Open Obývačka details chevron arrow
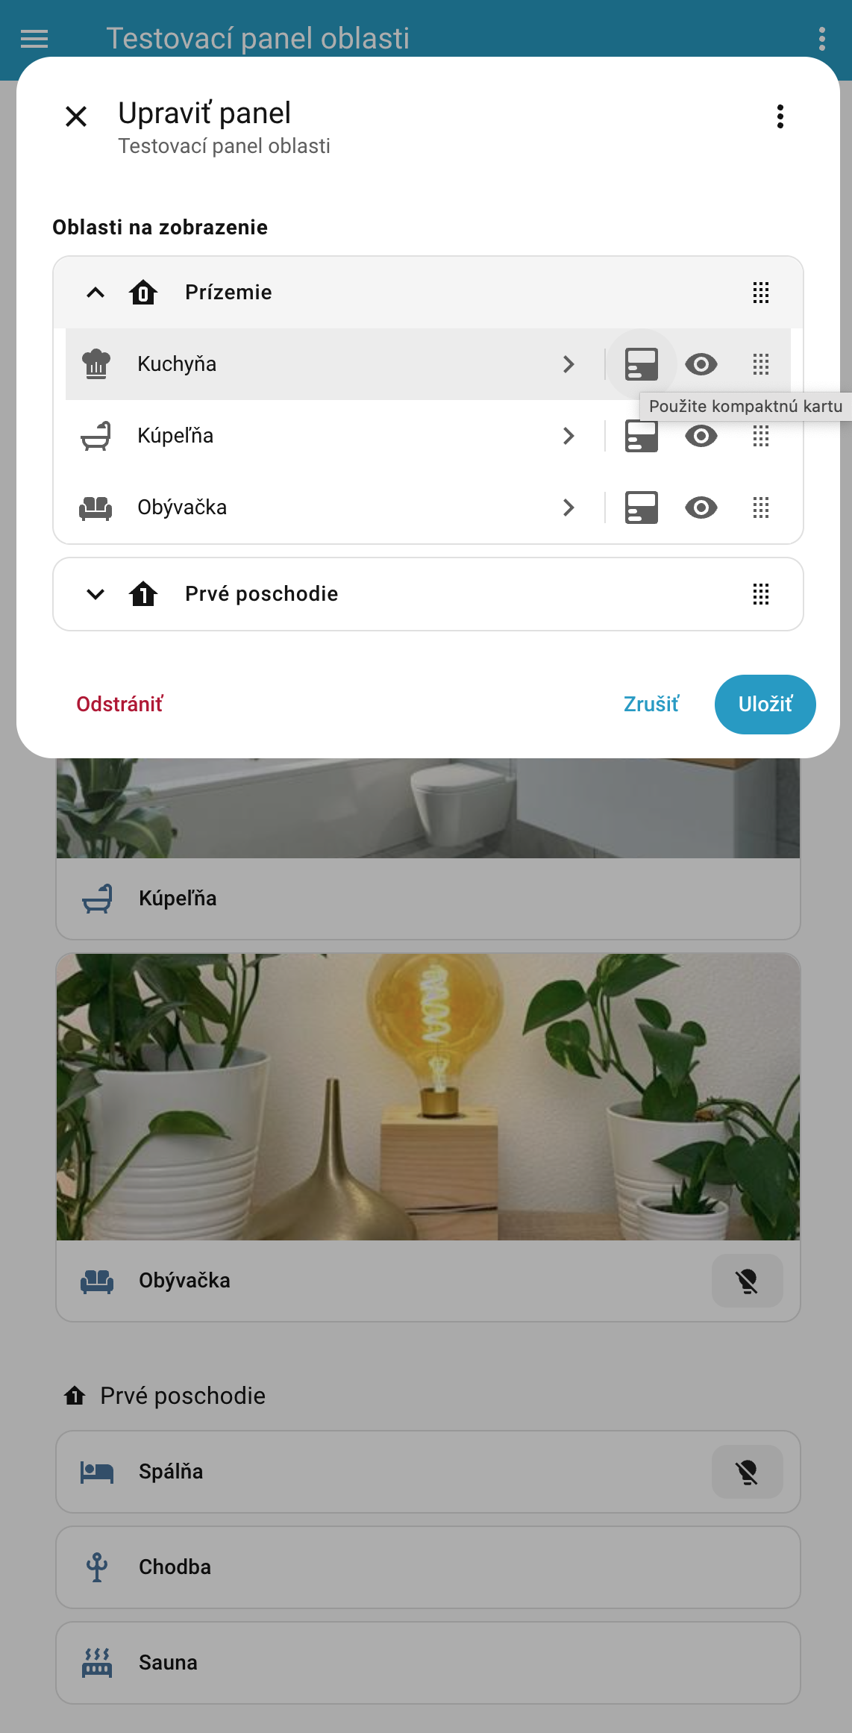 568,508
